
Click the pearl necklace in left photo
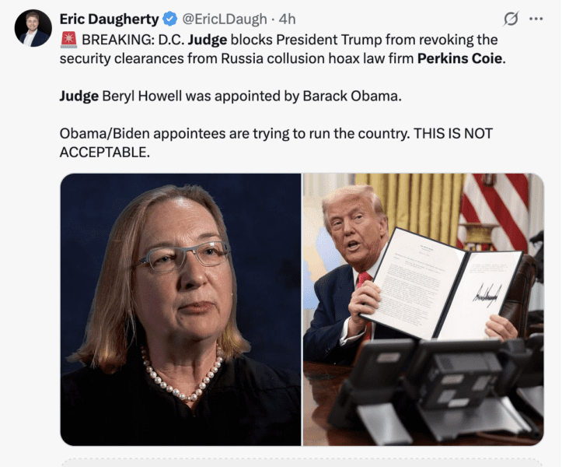(x=181, y=375)
